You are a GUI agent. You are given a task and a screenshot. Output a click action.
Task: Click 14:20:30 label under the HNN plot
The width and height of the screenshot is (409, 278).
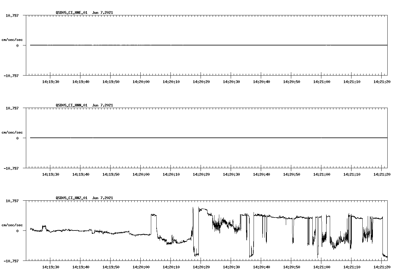point(231,174)
